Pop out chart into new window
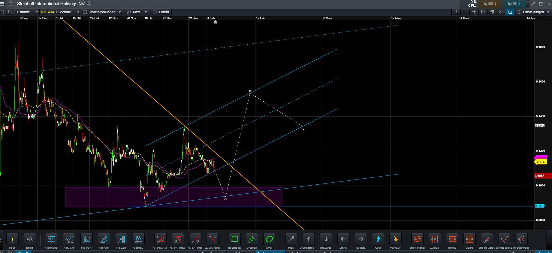This screenshot has width=552, height=253. click(x=541, y=4)
